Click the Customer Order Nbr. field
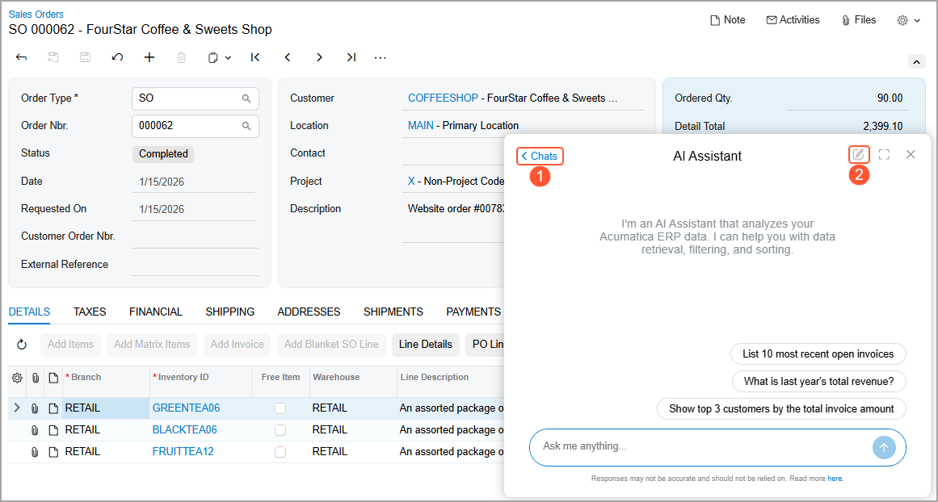This screenshot has height=502, width=938. click(196, 236)
